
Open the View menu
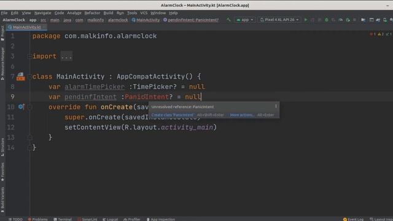click(26, 13)
